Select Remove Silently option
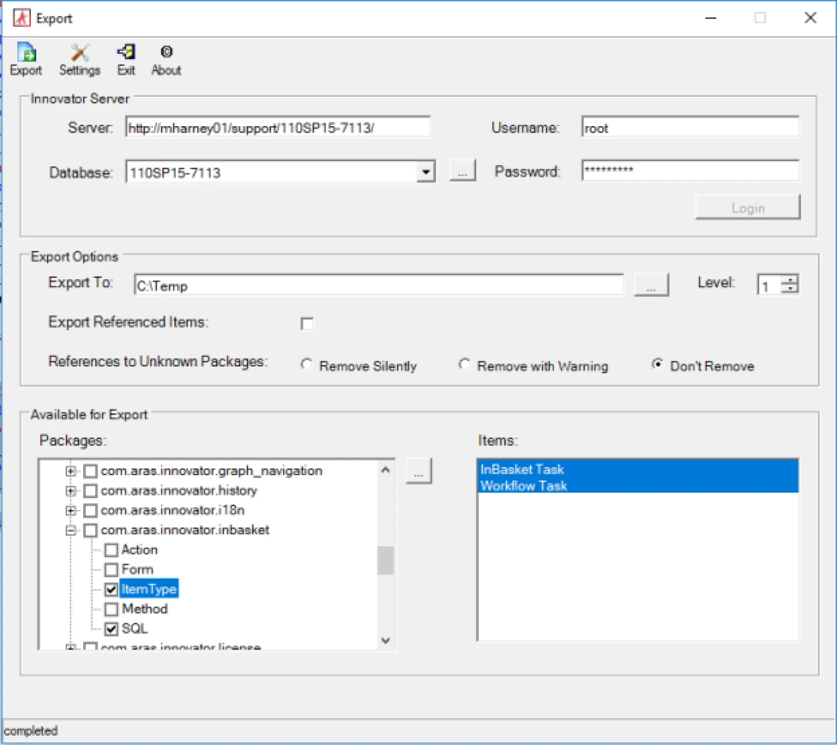 click(307, 364)
